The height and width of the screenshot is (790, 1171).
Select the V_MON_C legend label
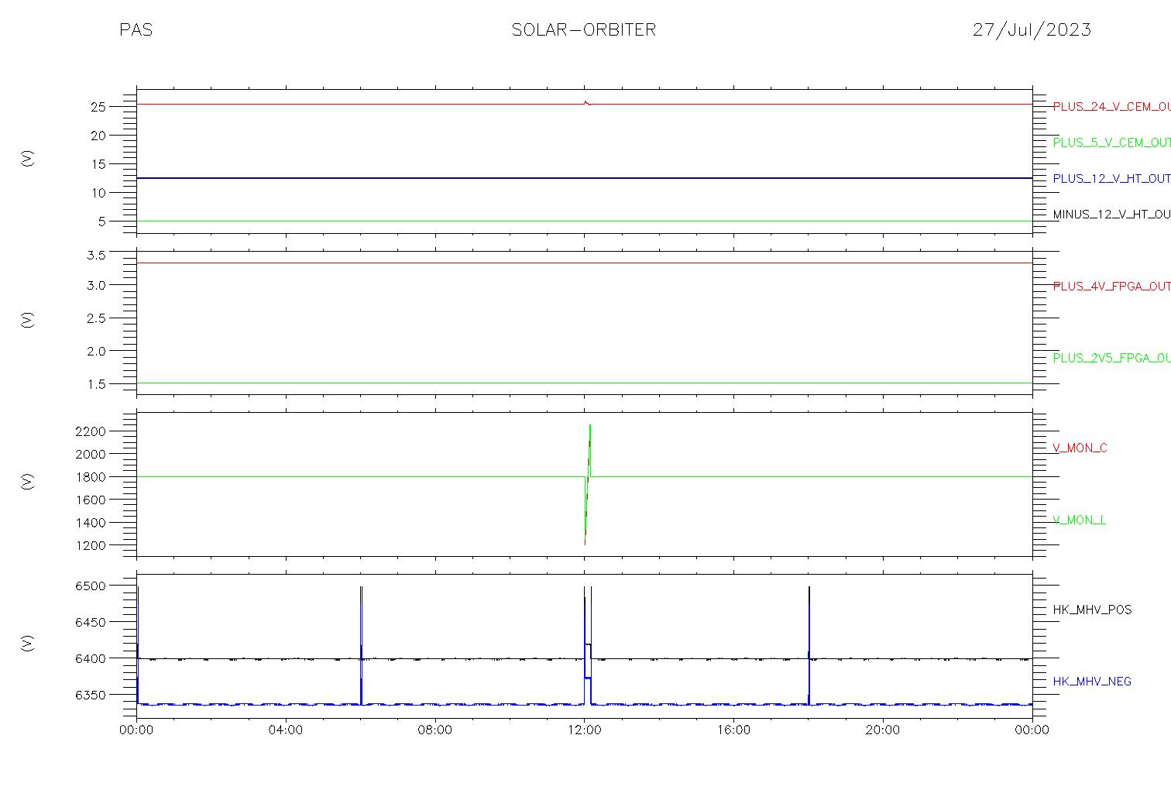coord(1080,448)
